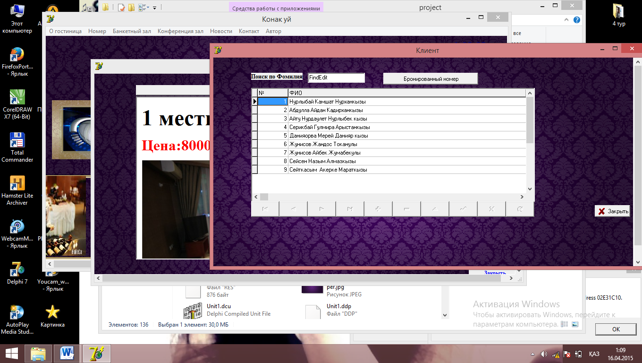The image size is (642, 363).
Task: Switch to Word in taskbar
Action: pyautogui.click(x=67, y=353)
